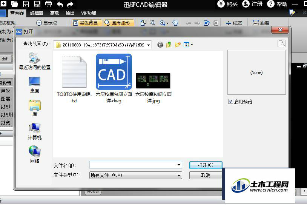Click the 显示点 show points tool

pos(47,23)
